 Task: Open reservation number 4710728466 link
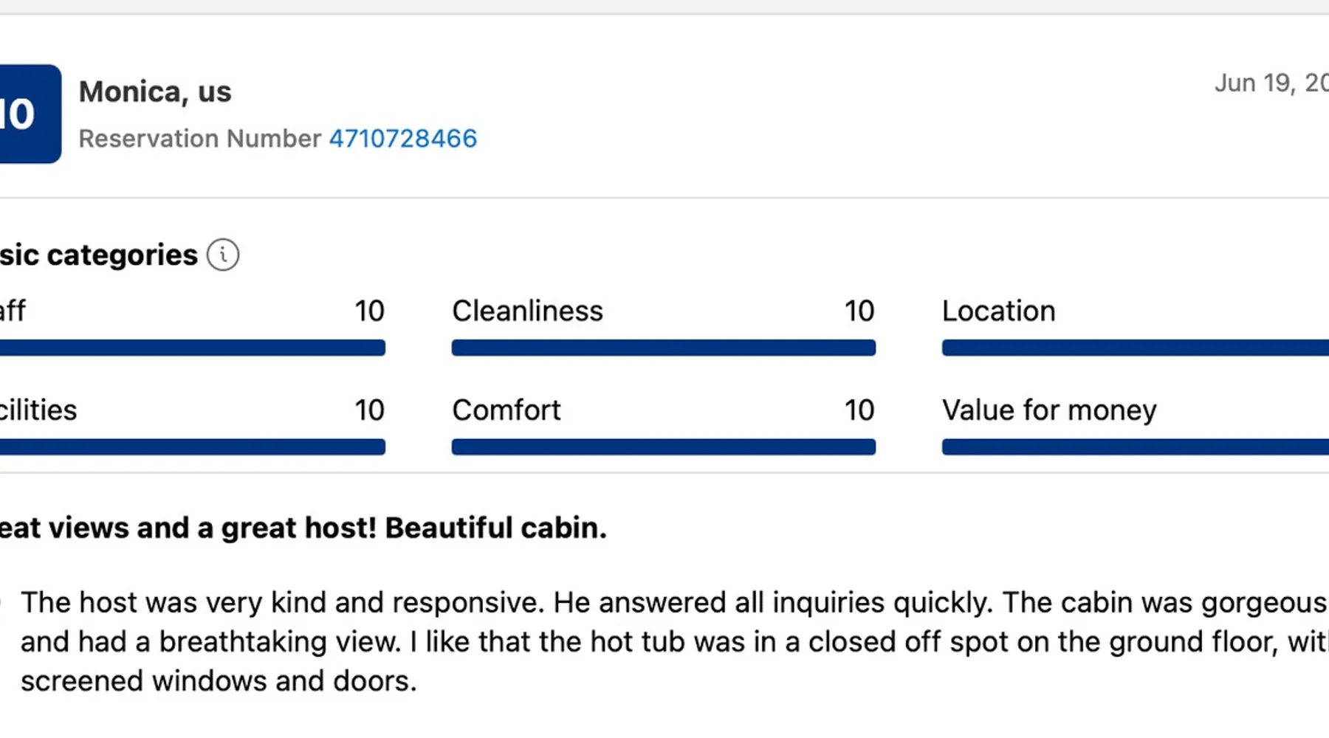(402, 139)
